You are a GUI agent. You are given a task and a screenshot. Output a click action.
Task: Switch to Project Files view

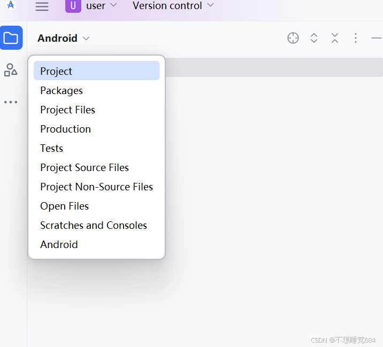pos(67,110)
